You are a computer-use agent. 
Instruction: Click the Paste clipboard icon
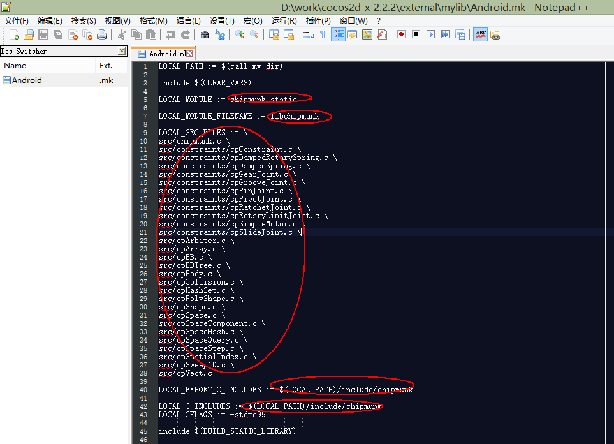click(x=150, y=35)
